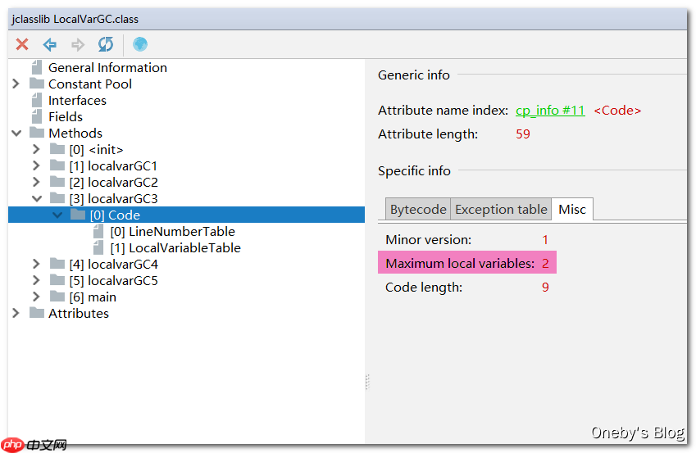Expand the Attributes tree node

(16, 314)
